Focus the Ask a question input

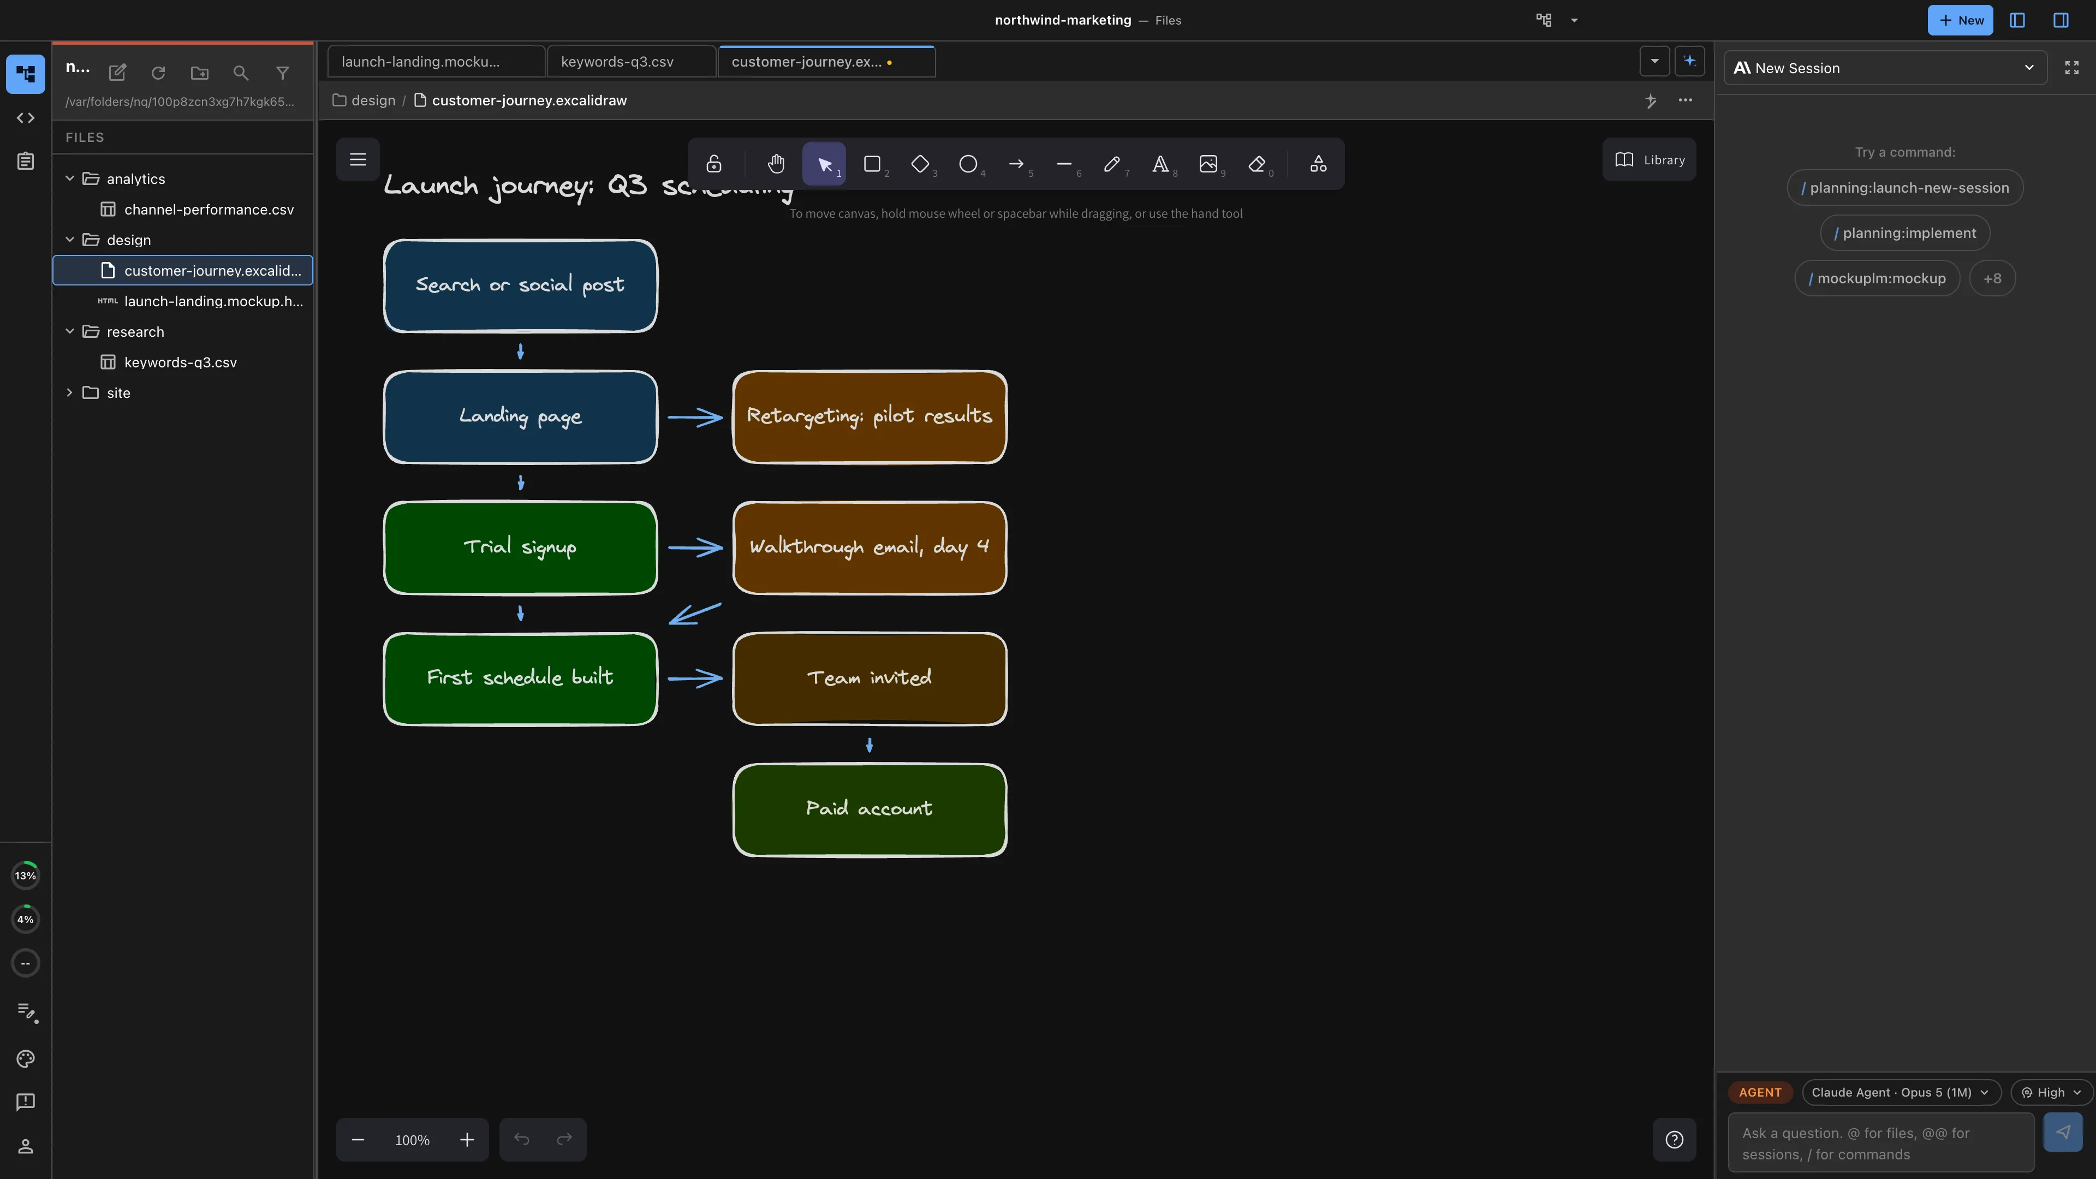click(x=1880, y=1143)
